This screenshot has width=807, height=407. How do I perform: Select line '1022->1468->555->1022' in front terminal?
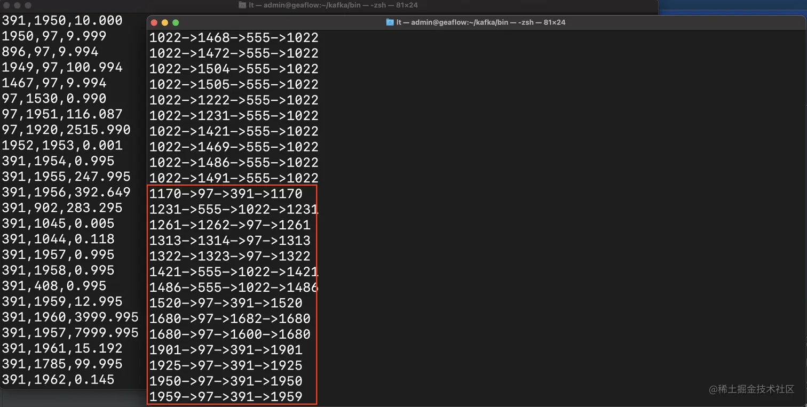click(234, 38)
